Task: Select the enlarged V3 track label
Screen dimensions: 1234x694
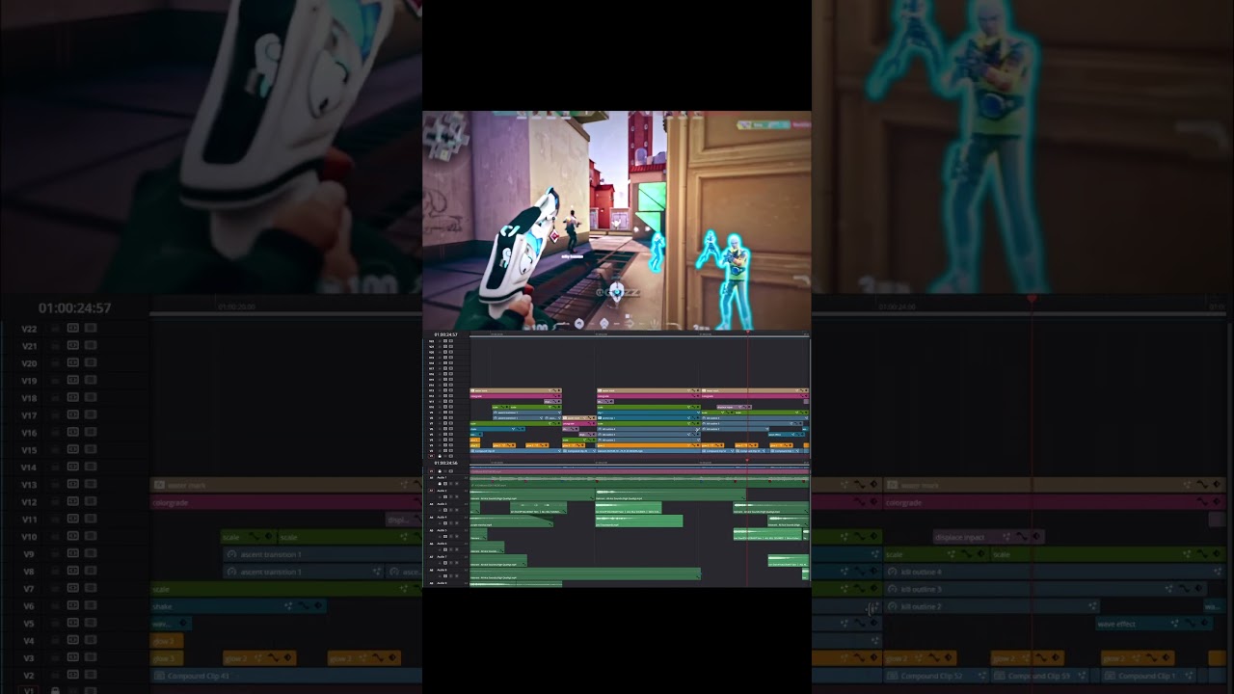Action: coord(29,658)
